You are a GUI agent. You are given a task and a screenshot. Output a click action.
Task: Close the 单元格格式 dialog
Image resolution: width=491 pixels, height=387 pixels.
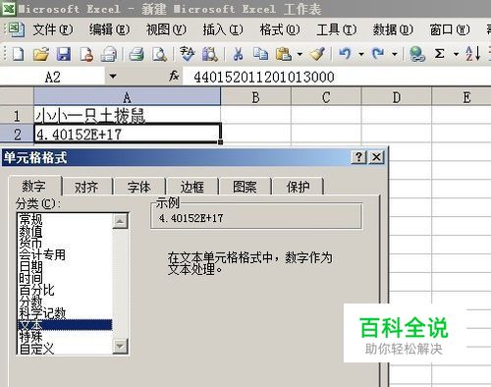[x=376, y=157]
